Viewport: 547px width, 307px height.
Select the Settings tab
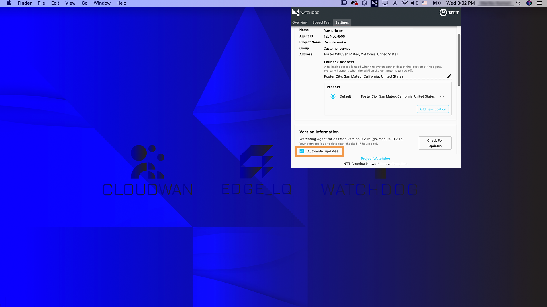(x=342, y=22)
